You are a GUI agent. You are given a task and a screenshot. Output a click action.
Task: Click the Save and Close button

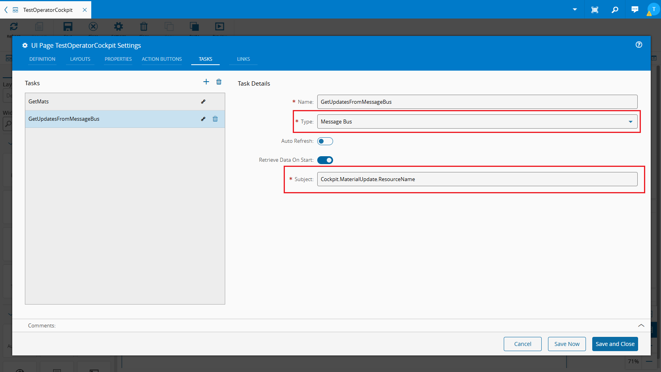pos(615,344)
